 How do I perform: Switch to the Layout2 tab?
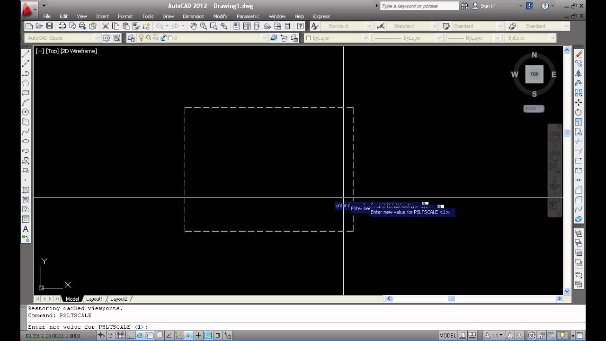coord(119,299)
